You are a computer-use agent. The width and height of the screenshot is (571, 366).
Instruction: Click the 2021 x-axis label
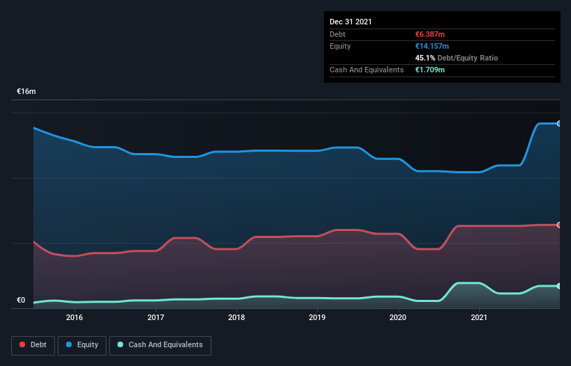[479, 317]
